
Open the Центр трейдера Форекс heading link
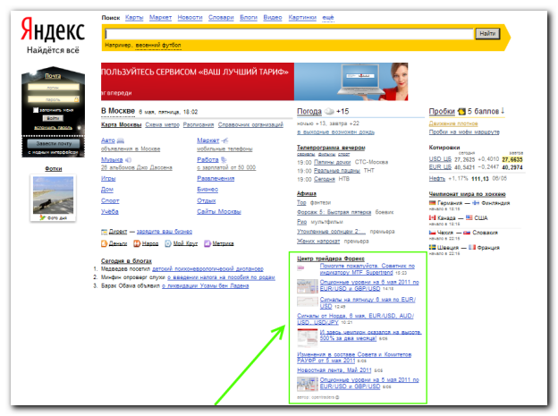coord(331,259)
